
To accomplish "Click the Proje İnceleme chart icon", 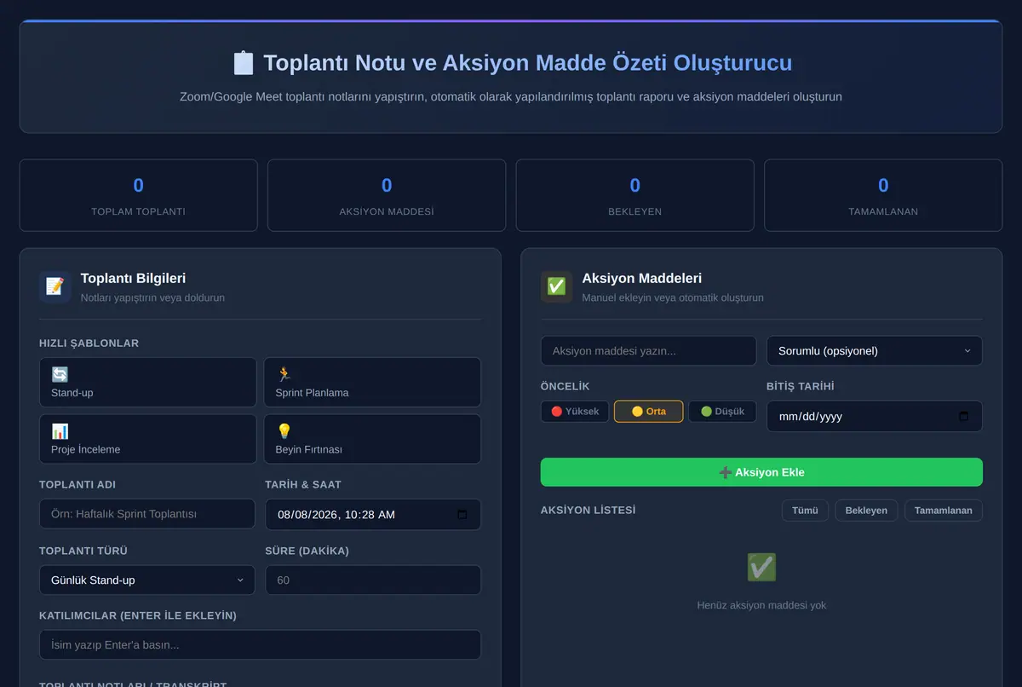I will point(60,430).
